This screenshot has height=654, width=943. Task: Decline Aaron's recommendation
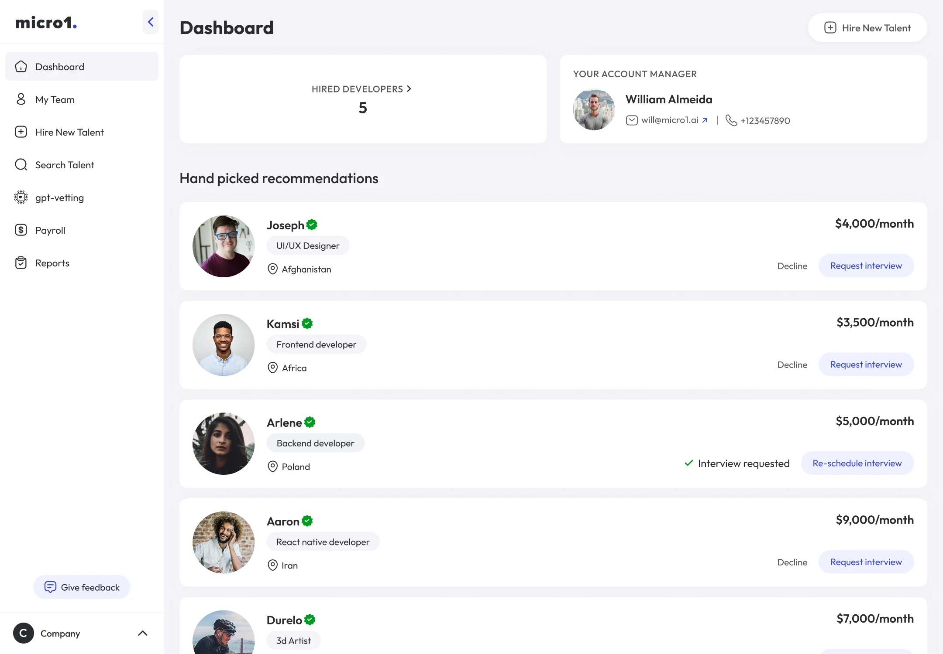tap(792, 562)
